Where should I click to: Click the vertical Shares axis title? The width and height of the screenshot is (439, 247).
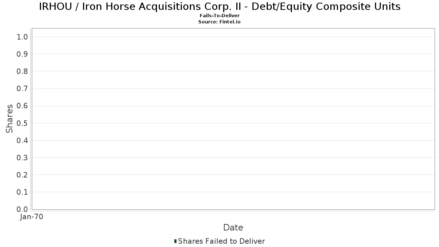(x=10, y=119)
